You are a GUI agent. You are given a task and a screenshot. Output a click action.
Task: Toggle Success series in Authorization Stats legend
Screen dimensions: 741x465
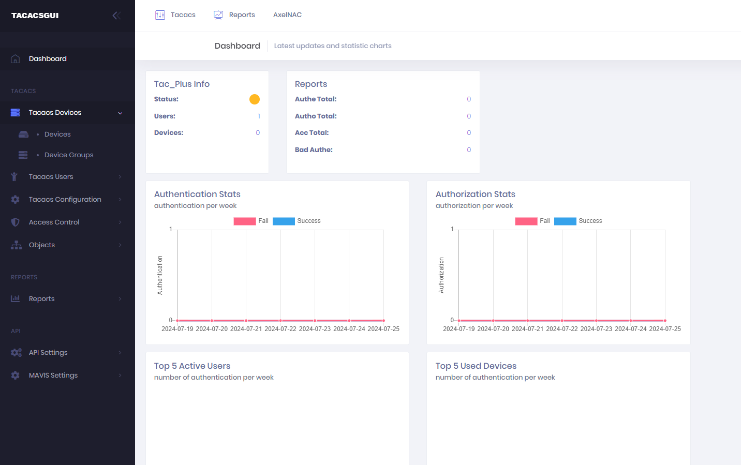point(578,221)
